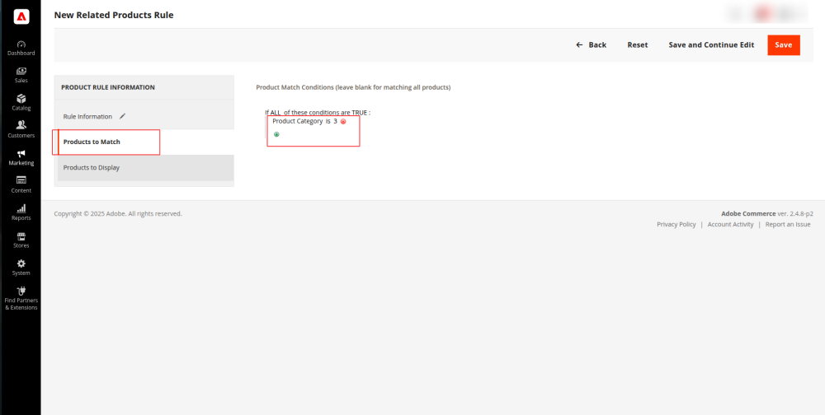The width and height of the screenshot is (825, 415).
Task: Change the 'is' operator of condition
Action: [328, 122]
